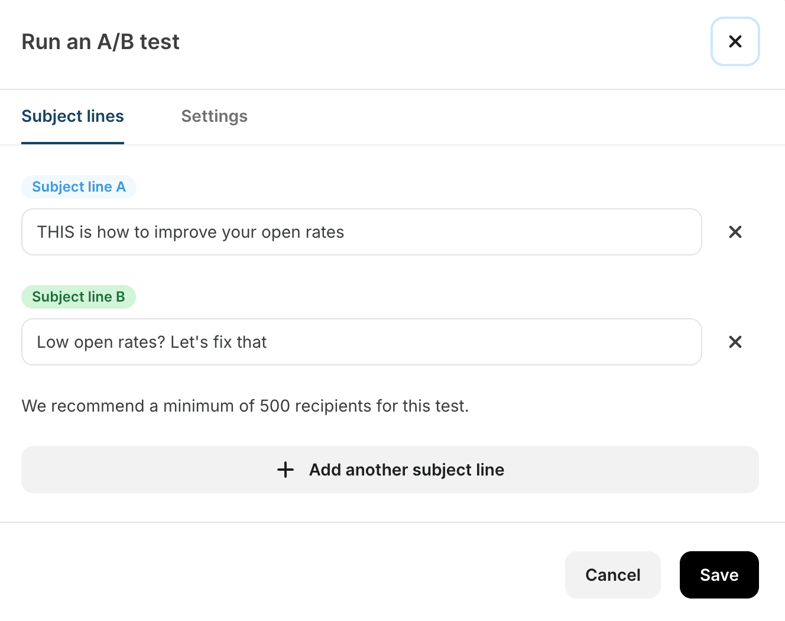Click the blue 'Subject line A' badge
Image resolution: width=785 pixels, height=621 pixels.
79,187
